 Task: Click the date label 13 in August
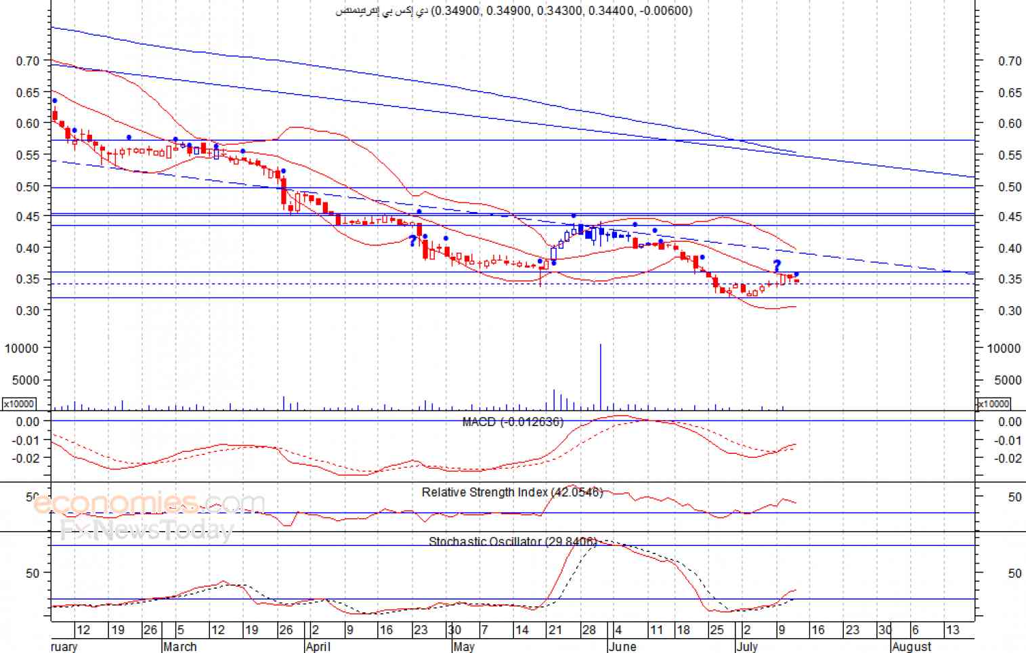click(952, 630)
